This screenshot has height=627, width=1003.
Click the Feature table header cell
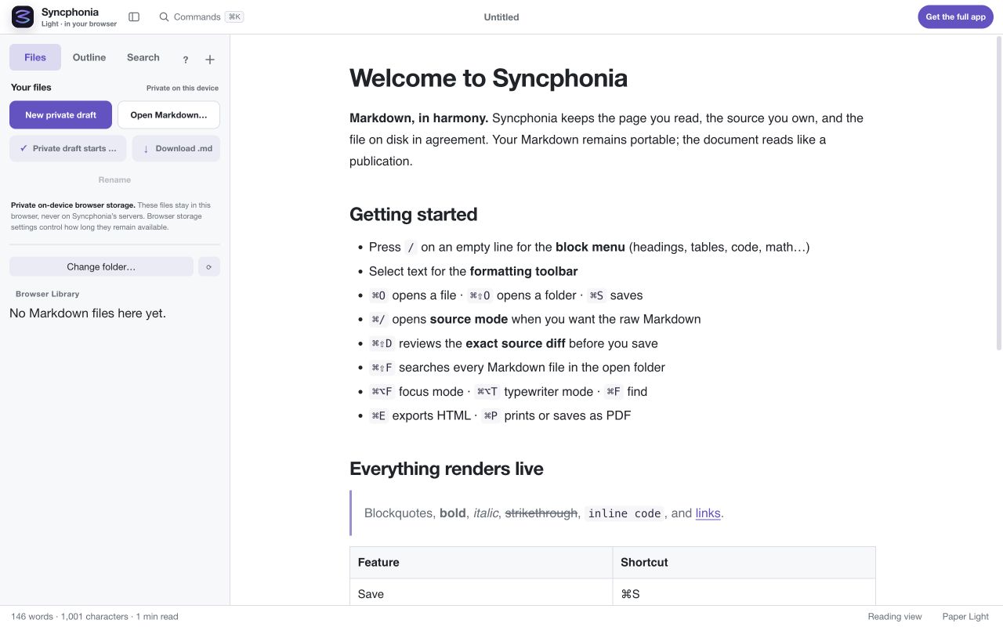481,562
